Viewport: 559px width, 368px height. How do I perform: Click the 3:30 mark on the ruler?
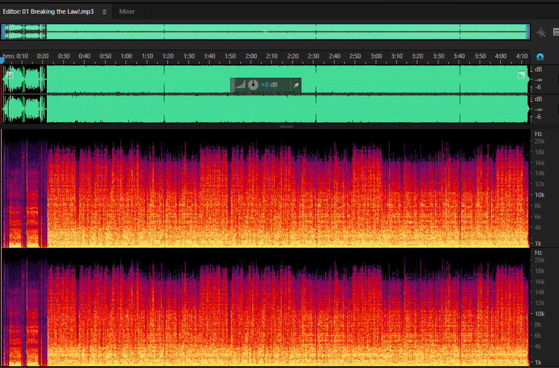click(439, 56)
